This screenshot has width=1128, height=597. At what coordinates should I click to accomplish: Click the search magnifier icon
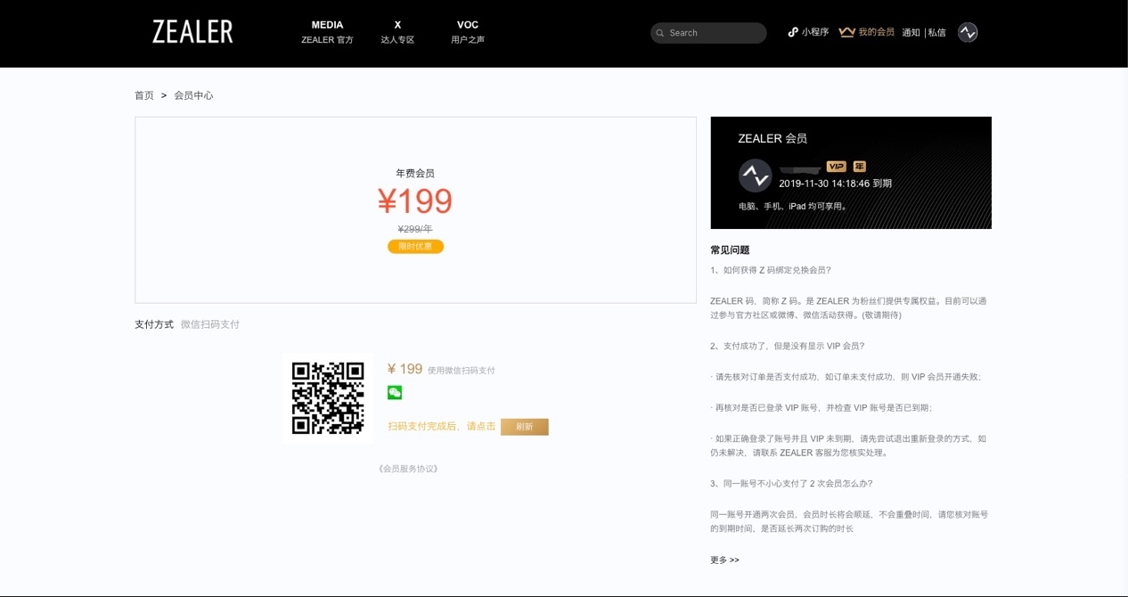659,32
